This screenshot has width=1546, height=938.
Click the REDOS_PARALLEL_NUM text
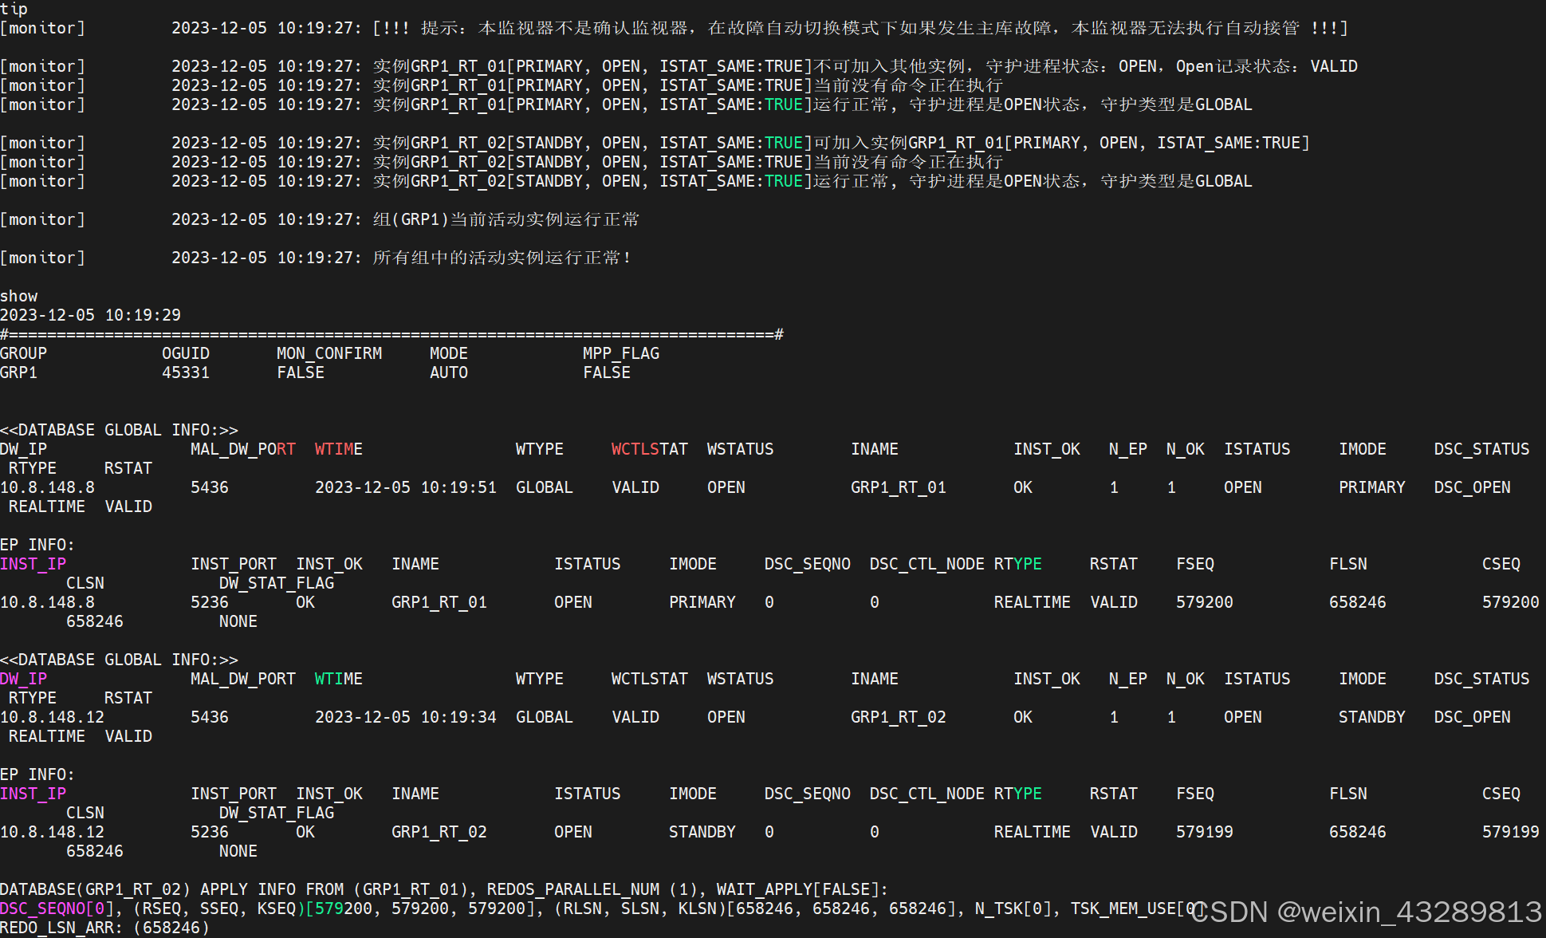click(573, 889)
